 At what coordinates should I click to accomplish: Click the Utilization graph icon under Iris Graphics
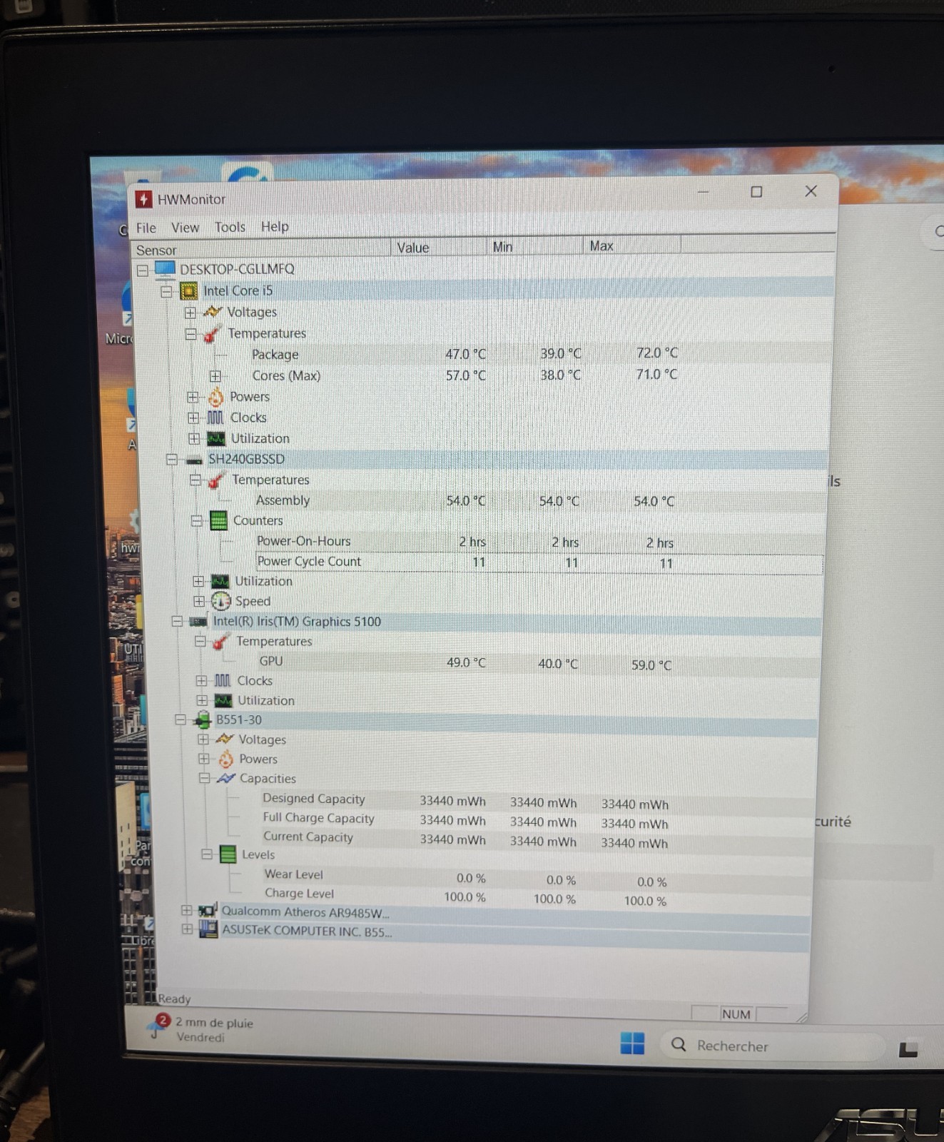(223, 700)
